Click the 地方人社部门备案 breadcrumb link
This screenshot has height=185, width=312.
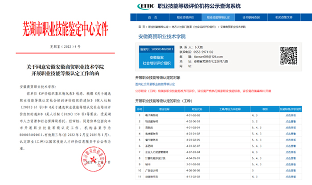[x=193, y=27]
